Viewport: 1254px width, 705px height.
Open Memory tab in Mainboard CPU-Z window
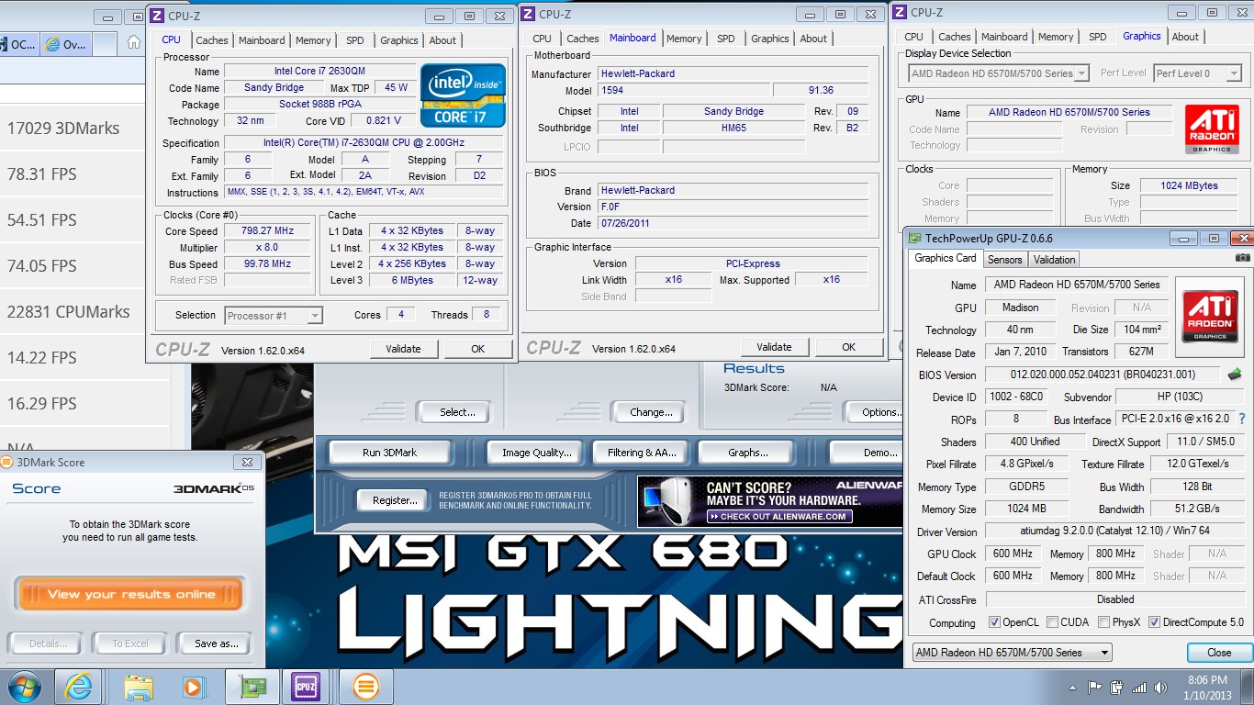[x=684, y=39]
